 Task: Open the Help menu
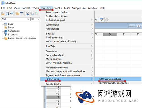pos(103,8)
